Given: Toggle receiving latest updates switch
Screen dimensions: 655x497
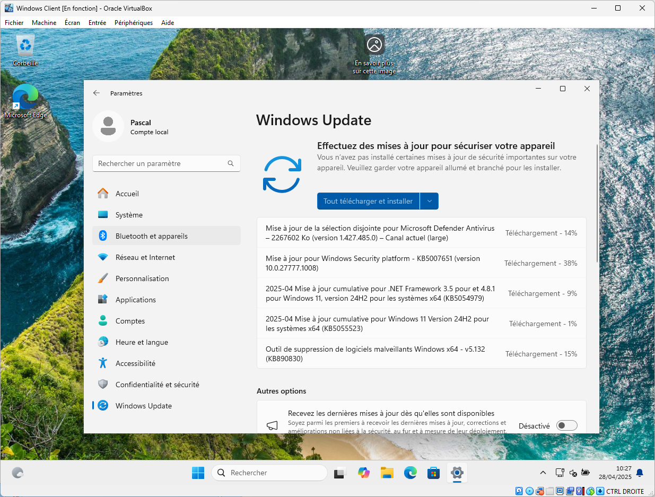Looking at the screenshot, I should [x=566, y=425].
